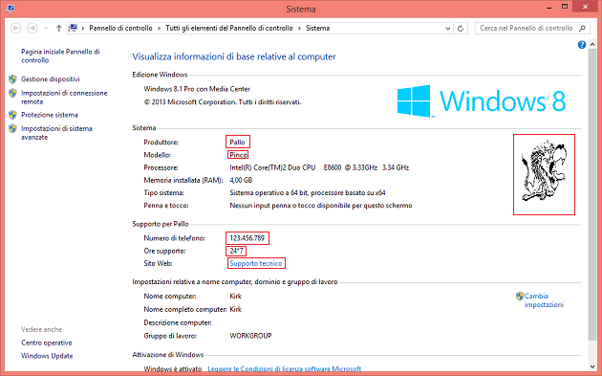Close the Sistema window
This screenshot has height=376, width=602.
click(x=586, y=7)
